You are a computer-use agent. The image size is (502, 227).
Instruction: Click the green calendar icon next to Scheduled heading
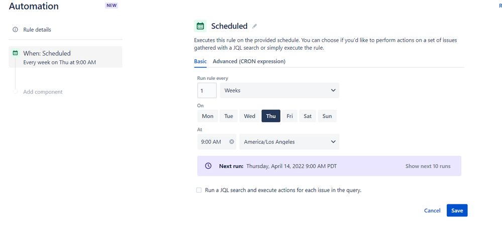[x=200, y=26]
